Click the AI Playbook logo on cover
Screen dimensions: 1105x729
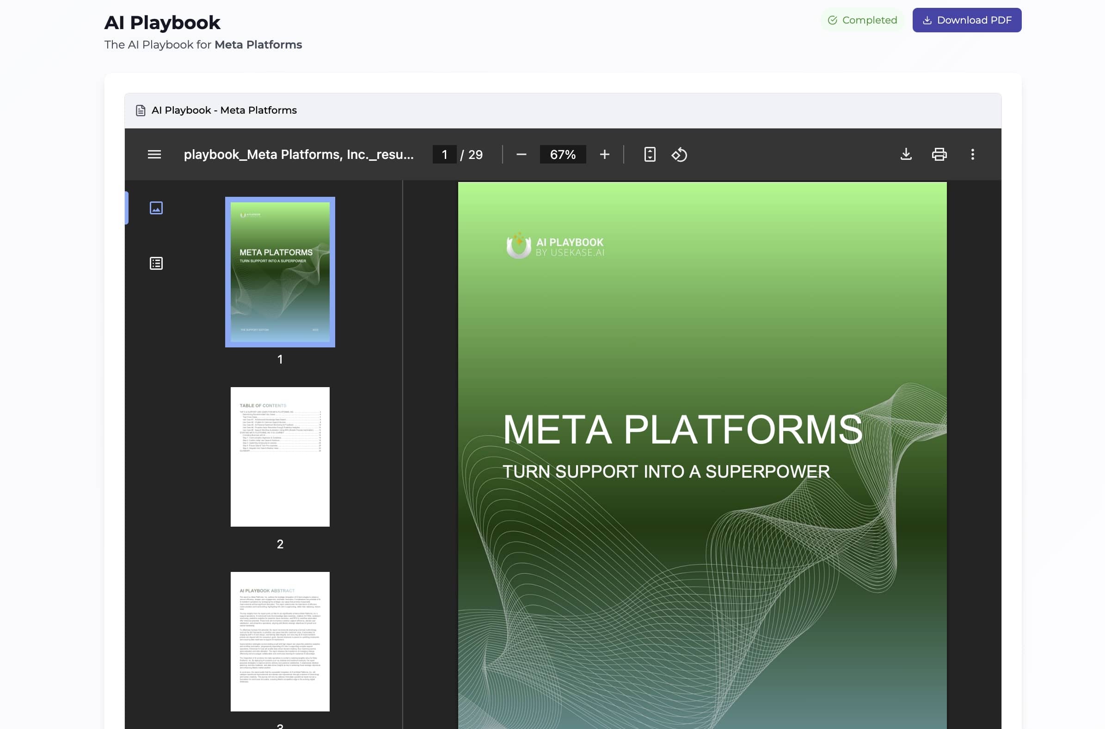(555, 246)
